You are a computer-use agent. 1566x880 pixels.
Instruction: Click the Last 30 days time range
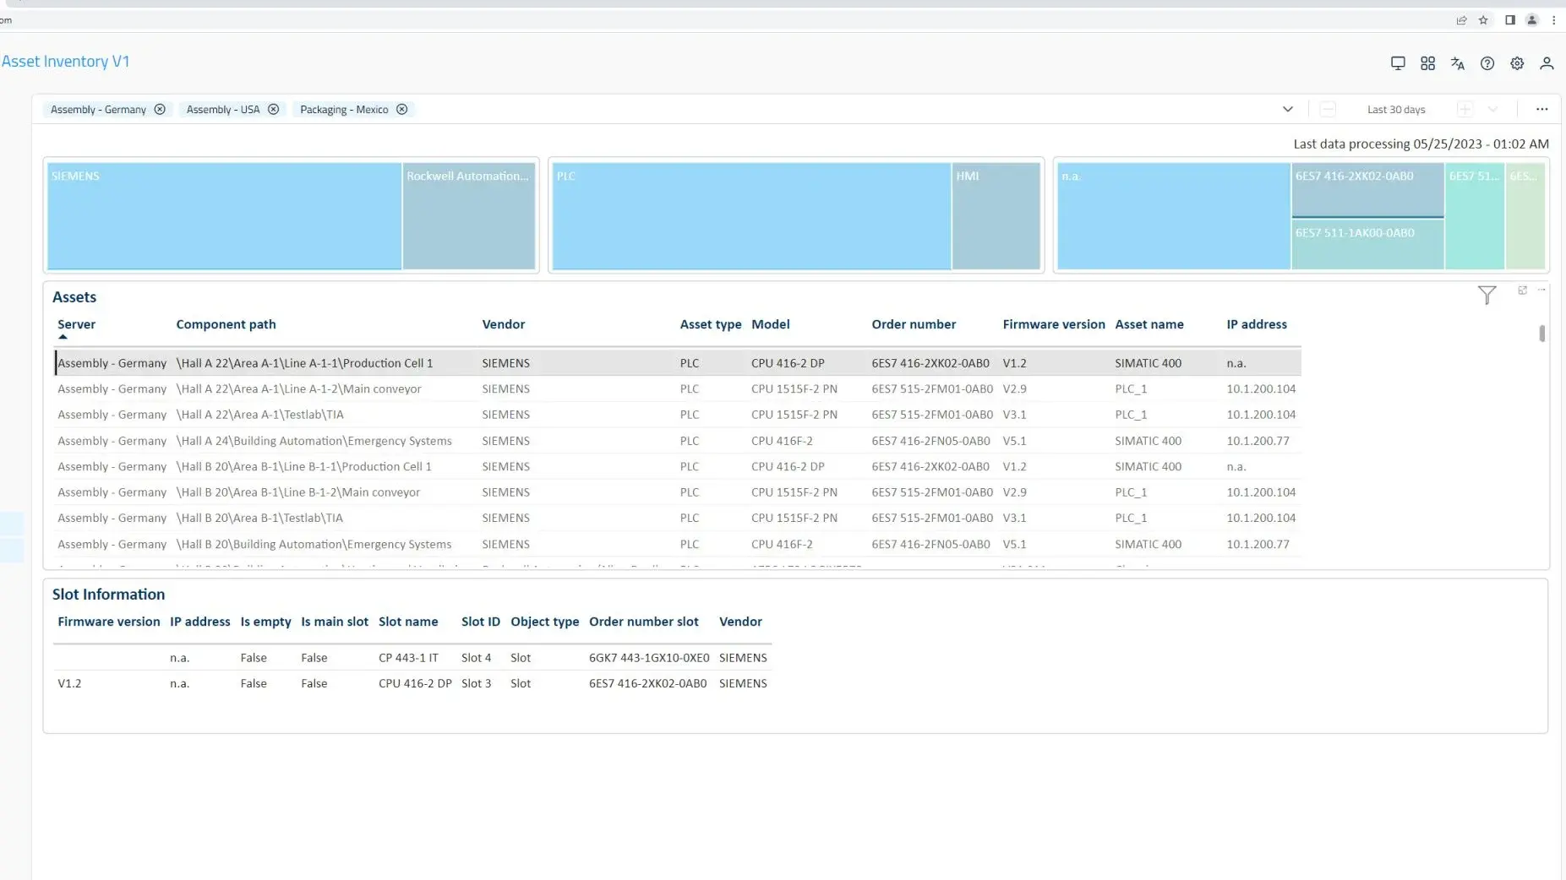(1395, 110)
